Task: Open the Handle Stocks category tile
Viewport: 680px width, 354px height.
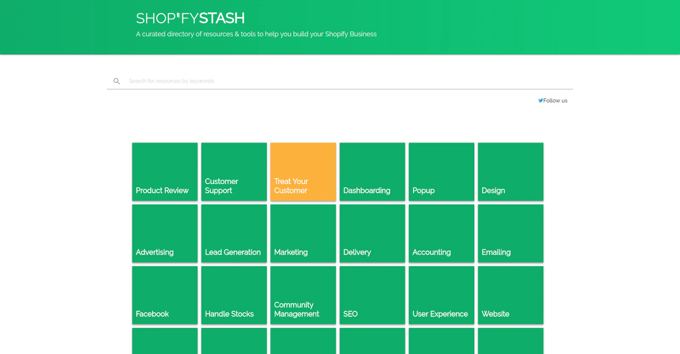Action: (x=234, y=295)
